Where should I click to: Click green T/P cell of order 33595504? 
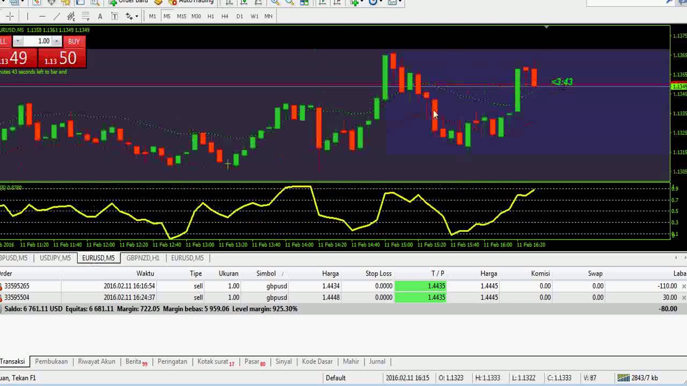[x=421, y=298]
